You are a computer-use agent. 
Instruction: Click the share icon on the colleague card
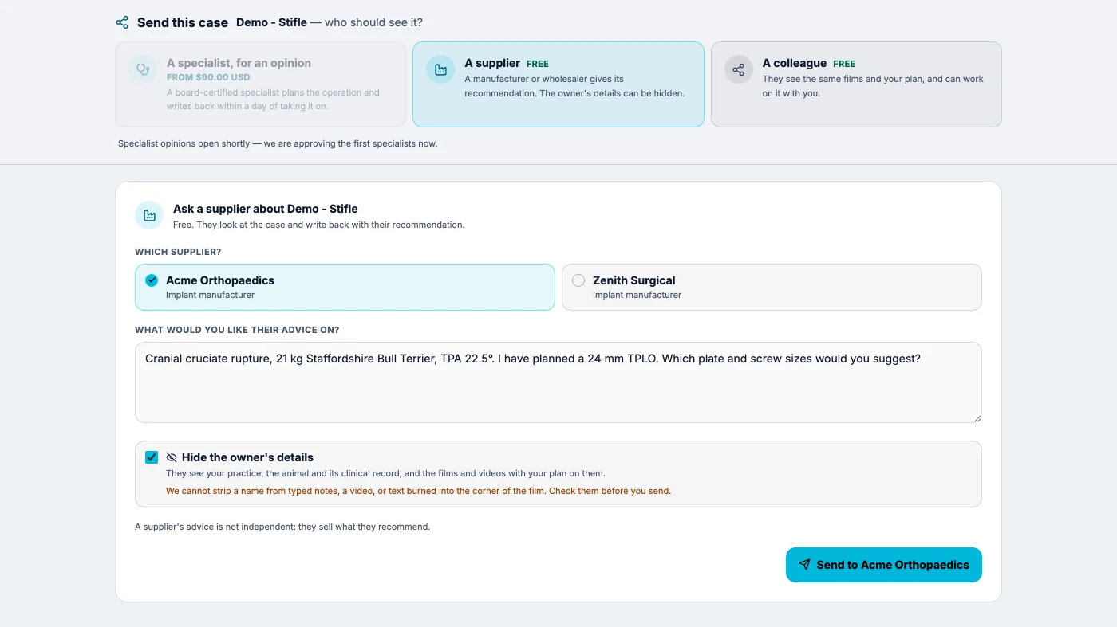pyautogui.click(x=739, y=69)
